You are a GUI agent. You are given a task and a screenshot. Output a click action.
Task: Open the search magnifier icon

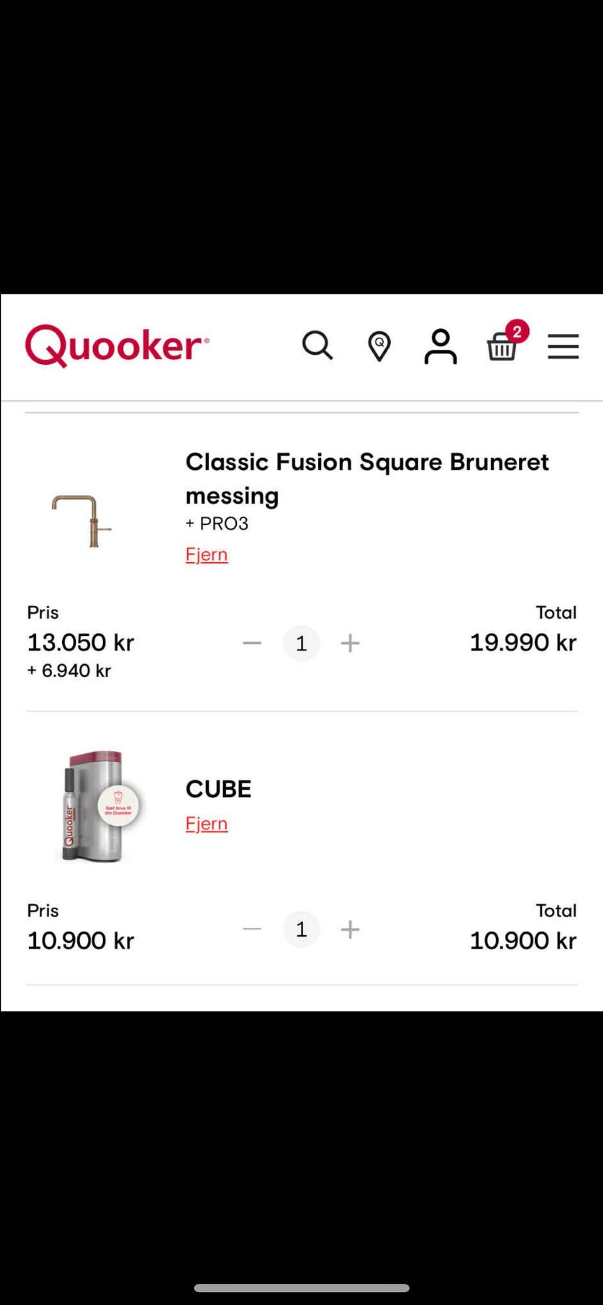coord(317,345)
